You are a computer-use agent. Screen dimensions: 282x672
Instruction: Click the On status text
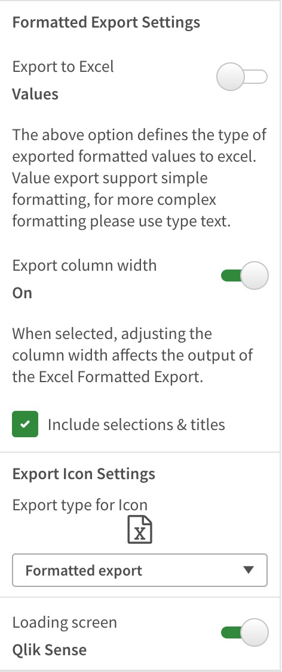tap(22, 293)
